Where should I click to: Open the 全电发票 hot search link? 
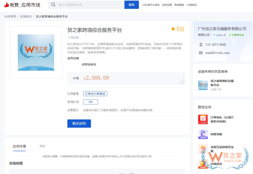coord(167,5)
